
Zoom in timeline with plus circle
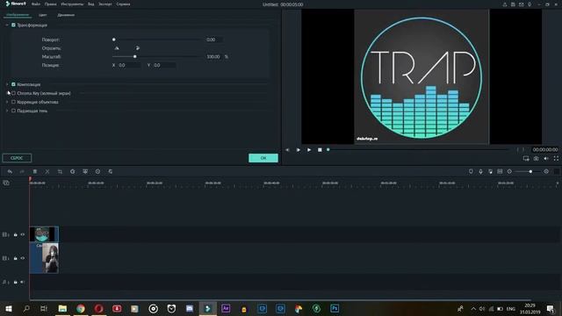[546, 172]
